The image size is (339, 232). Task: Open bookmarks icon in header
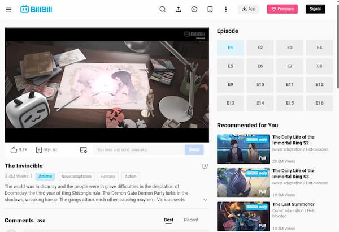click(x=210, y=9)
